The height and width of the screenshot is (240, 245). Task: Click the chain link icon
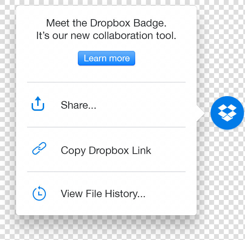coord(39,148)
